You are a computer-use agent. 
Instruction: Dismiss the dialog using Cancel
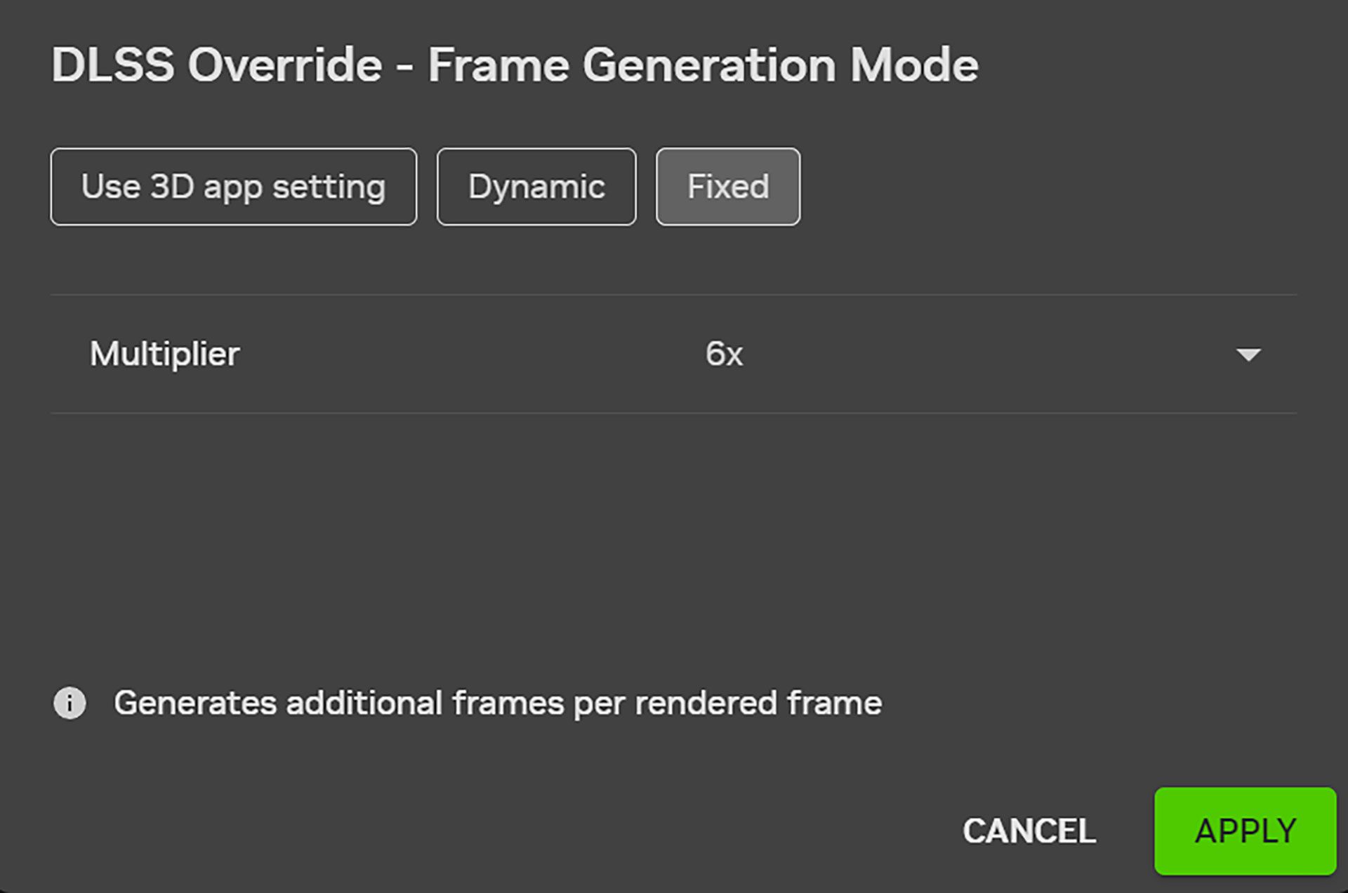[1029, 831]
